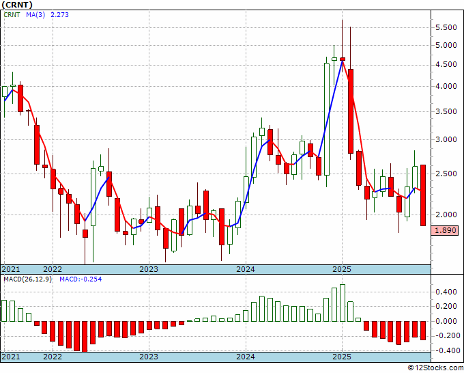Click the 5.500 price axis label
The height and width of the screenshot is (373, 464).
point(446,27)
